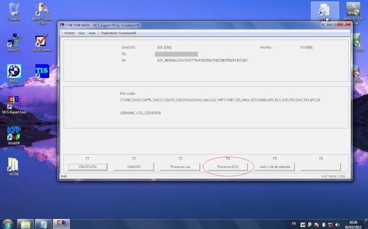This screenshot has height=229, width=368.
Task: Open the WORK folder on desktop
Action: [x=14, y=167]
